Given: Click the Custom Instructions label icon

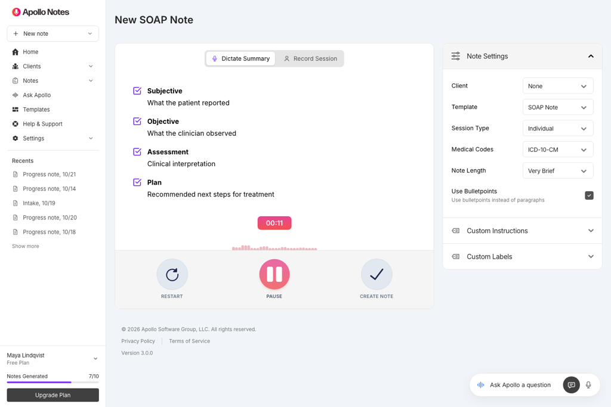Looking at the screenshot, I should (455, 231).
